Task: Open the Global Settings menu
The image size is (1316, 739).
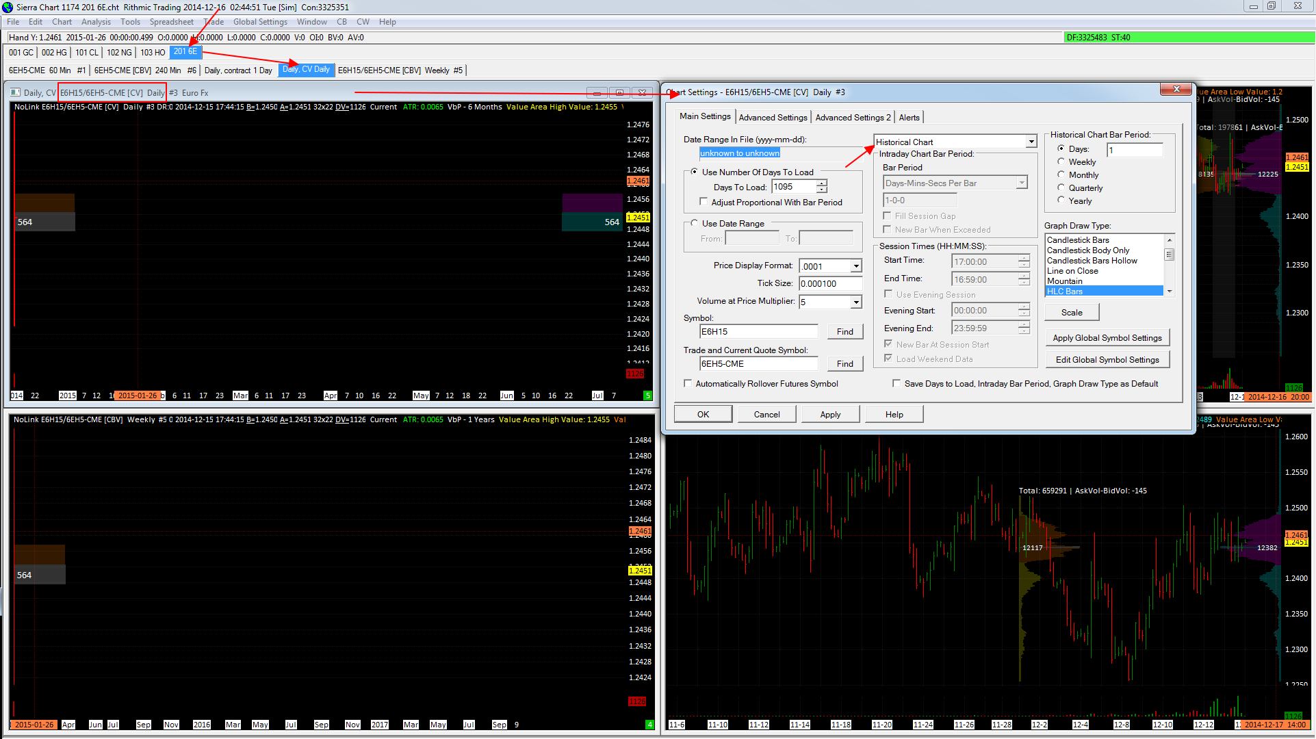Action: [x=259, y=22]
